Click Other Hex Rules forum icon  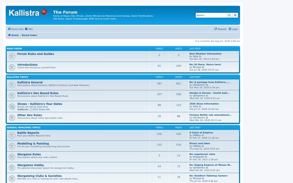[x=12, y=118]
